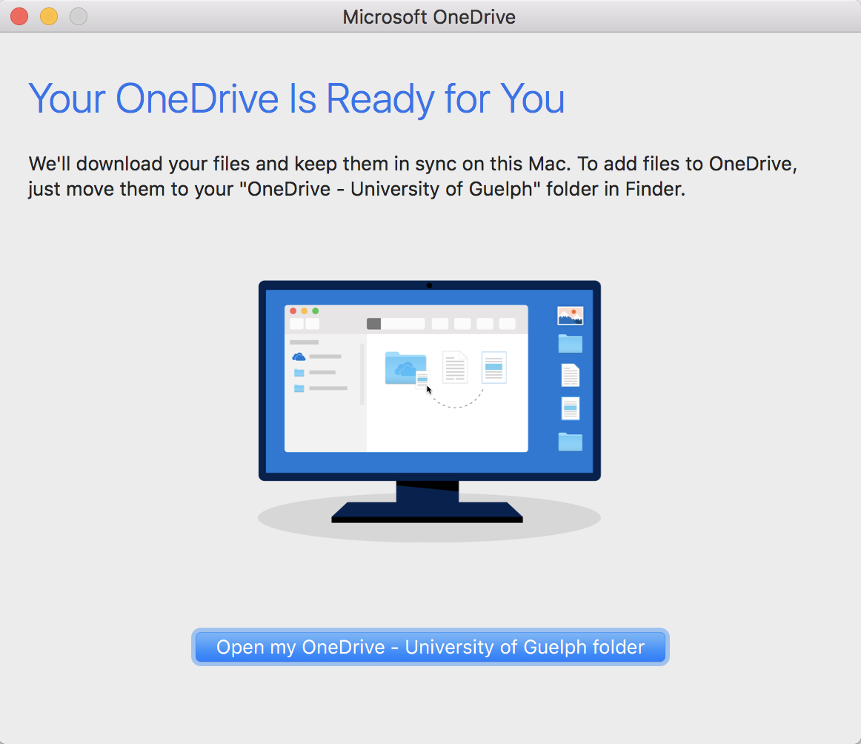Click the Microsoft OneDrive title bar text

coord(428,16)
